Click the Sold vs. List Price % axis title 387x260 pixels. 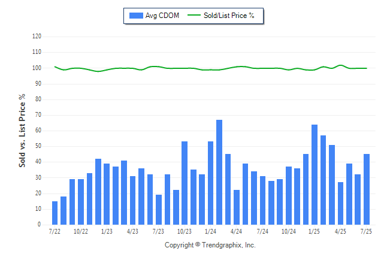22,131
